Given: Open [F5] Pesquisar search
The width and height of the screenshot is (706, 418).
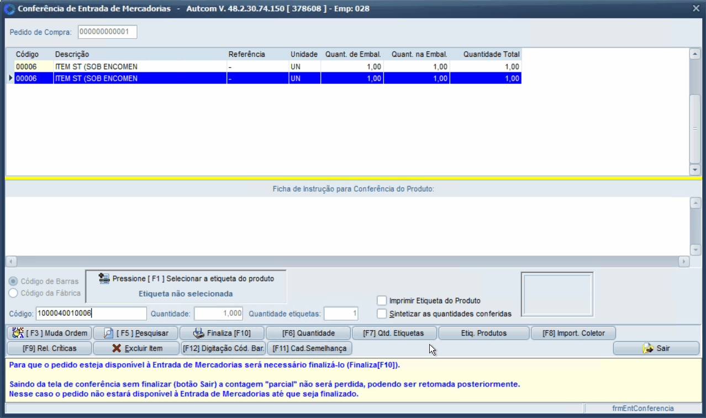Looking at the screenshot, I should (135, 333).
